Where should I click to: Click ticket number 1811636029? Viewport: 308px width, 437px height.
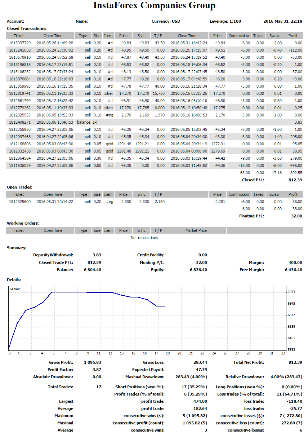[x=20, y=165]
